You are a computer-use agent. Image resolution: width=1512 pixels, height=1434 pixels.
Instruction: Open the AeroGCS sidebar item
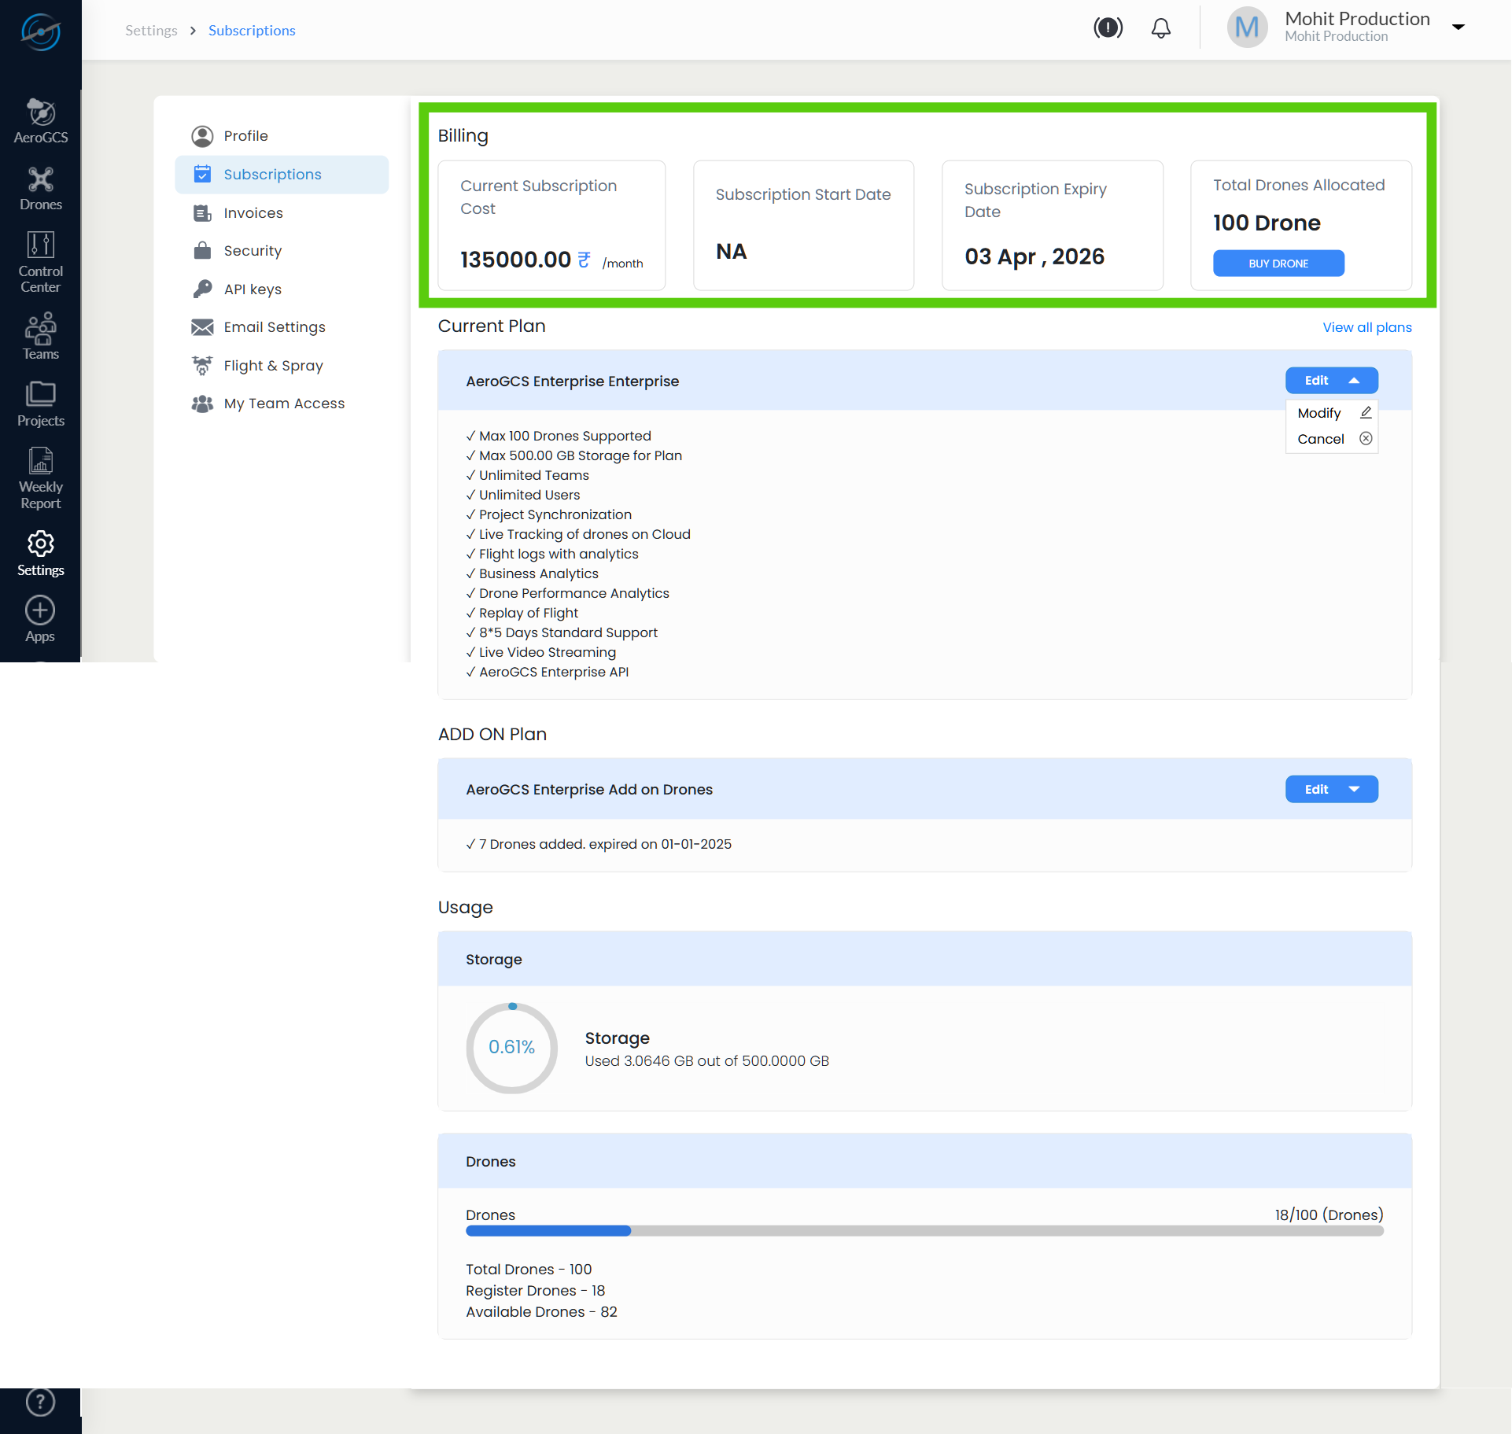pos(41,121)
